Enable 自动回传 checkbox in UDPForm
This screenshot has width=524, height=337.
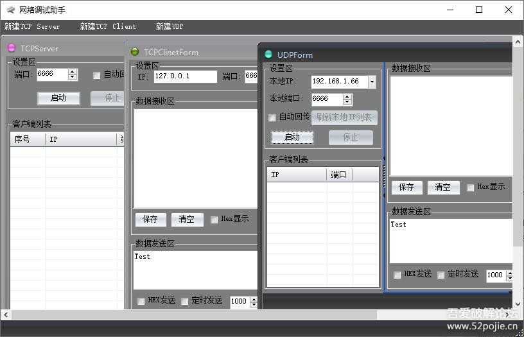[272, 117]
